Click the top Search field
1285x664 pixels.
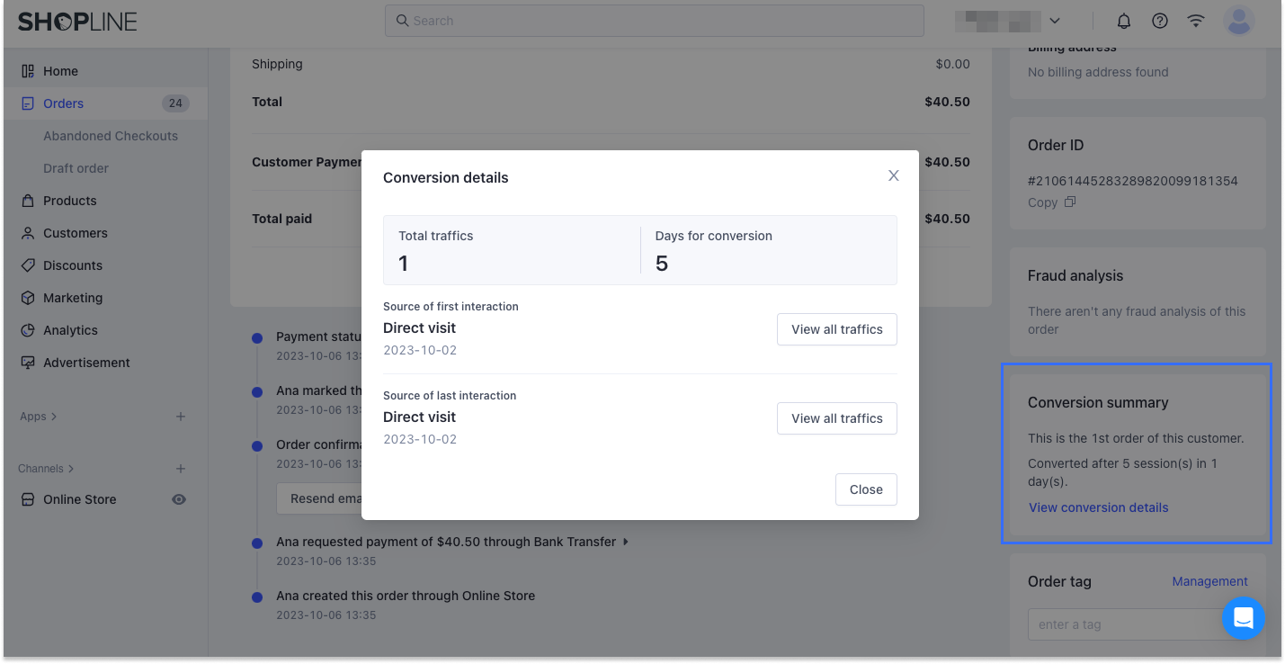(654, 21)
